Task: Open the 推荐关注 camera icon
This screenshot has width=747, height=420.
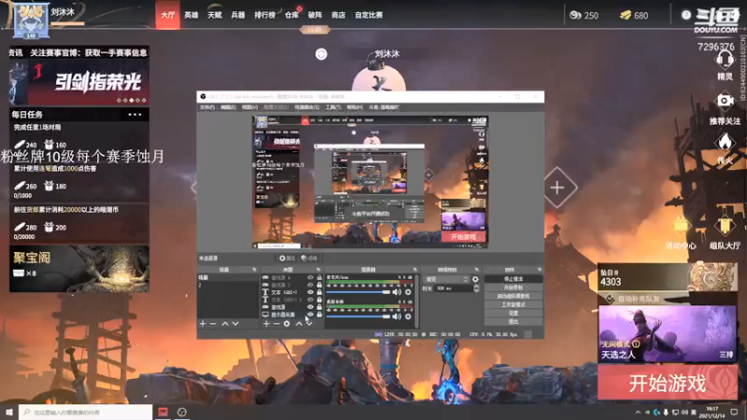Action: point(726,101)
